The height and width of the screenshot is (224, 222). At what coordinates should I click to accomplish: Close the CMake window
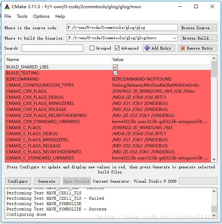point(212,6)
